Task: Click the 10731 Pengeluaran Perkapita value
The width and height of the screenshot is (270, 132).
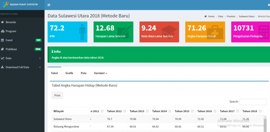Action: tap(244, 28)
